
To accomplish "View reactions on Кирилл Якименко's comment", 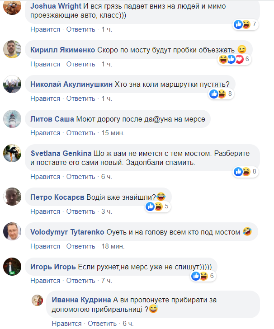I will pos(234,59).
